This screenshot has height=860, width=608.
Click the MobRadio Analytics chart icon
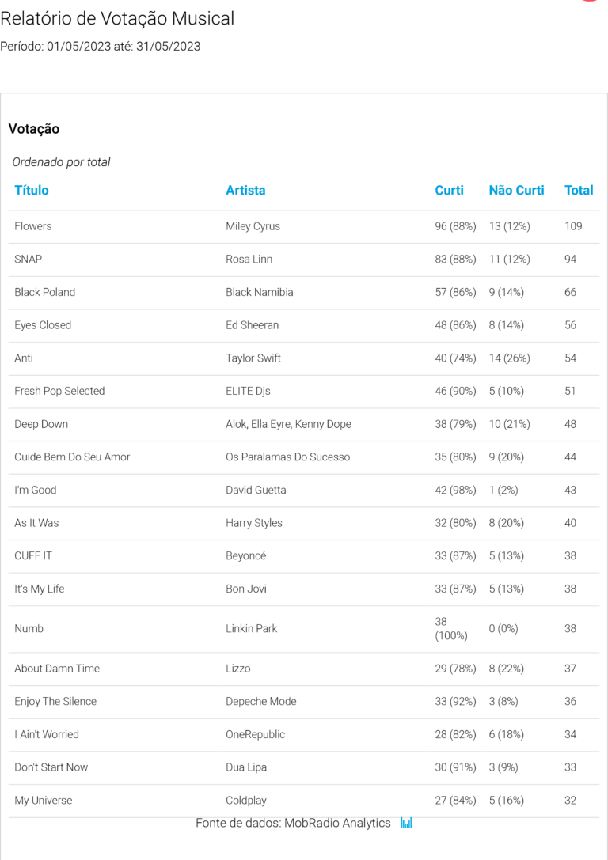[x=406, y=823]
